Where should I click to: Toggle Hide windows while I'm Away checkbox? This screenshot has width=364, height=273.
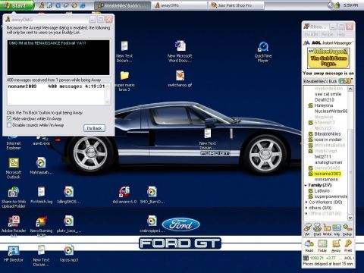point(9,118)
